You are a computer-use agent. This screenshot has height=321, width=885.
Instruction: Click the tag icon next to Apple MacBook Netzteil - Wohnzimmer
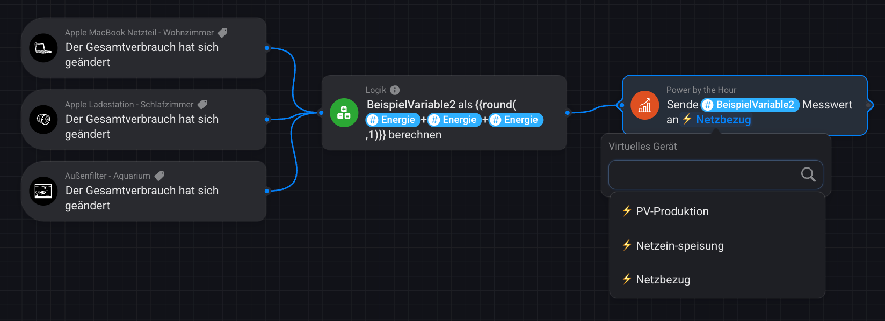(x=222, y=33)
